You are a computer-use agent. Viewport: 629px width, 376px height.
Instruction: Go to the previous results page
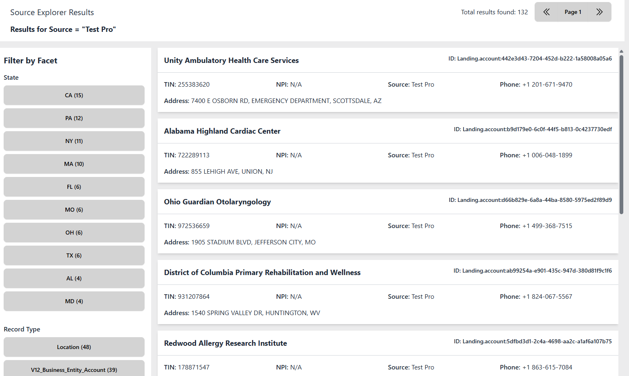point(546,12)
